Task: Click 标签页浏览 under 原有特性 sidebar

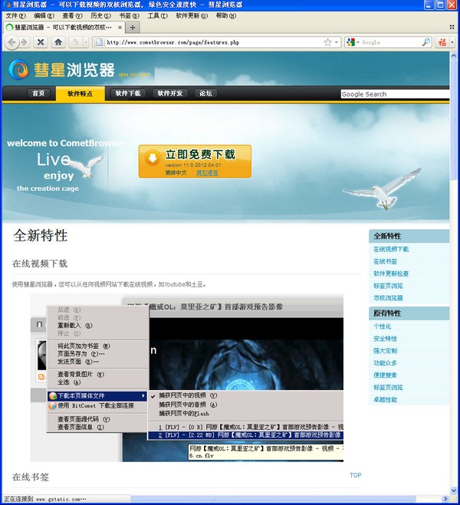Action: pyautogui.click(x=388, y=388)
